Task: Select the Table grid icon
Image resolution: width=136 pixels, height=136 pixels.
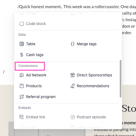Action: coord(22,44)
